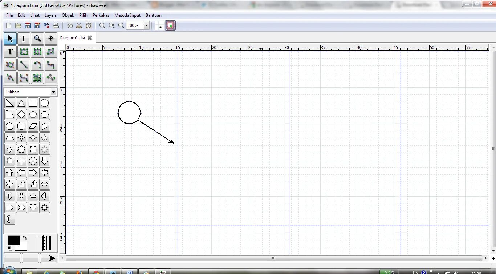Select the heart shape in the shapes panel
496x274 pixels.
coord(33,207)
